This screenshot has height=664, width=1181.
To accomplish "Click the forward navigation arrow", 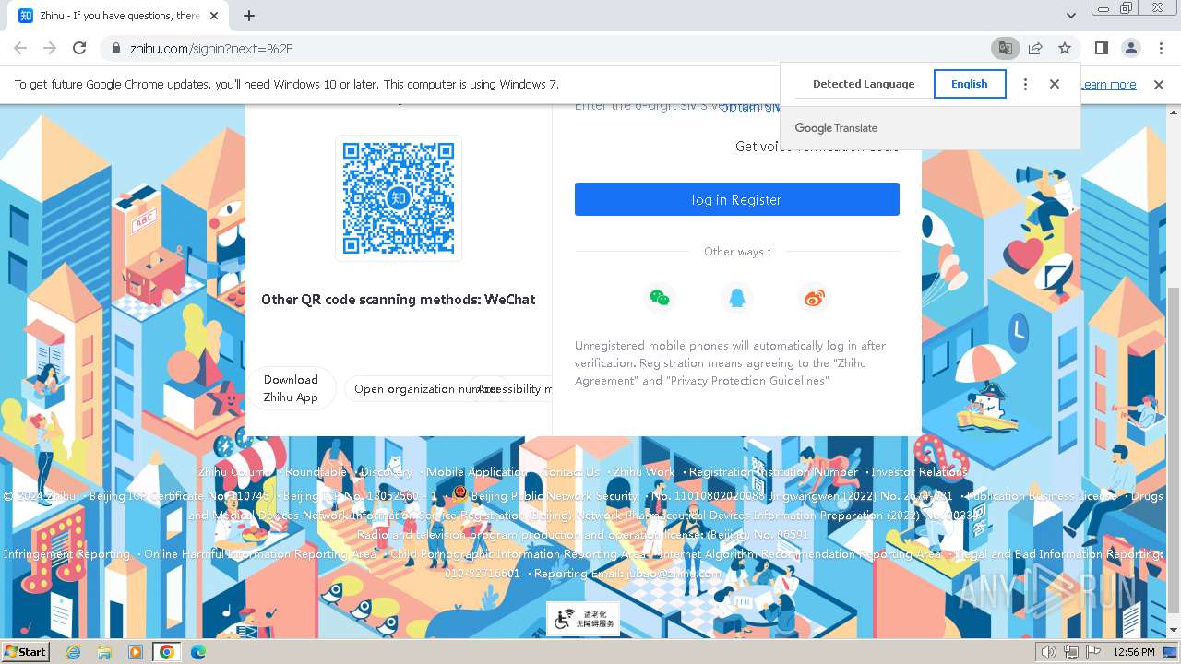I will tap(50, 48).
